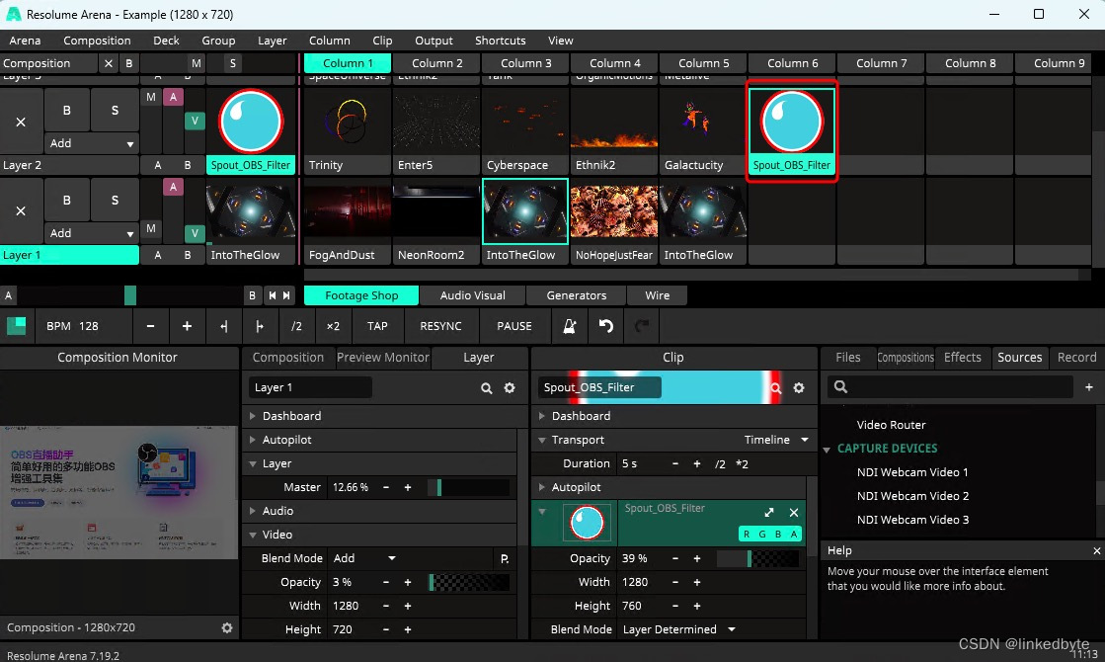Collapse CAPTURE DEVICES tree group
This screenshot has height=662, width=1105.
click(x=827, y=450)
